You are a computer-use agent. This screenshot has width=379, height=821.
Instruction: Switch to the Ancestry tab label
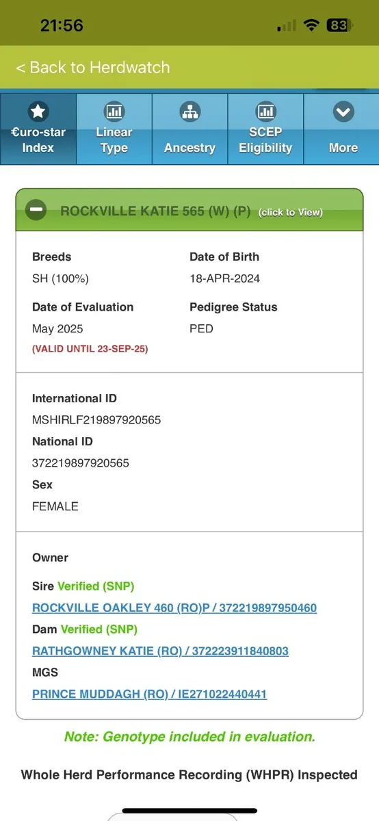189,148
